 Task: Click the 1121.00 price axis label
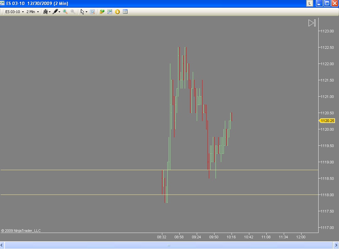(327, 97)
